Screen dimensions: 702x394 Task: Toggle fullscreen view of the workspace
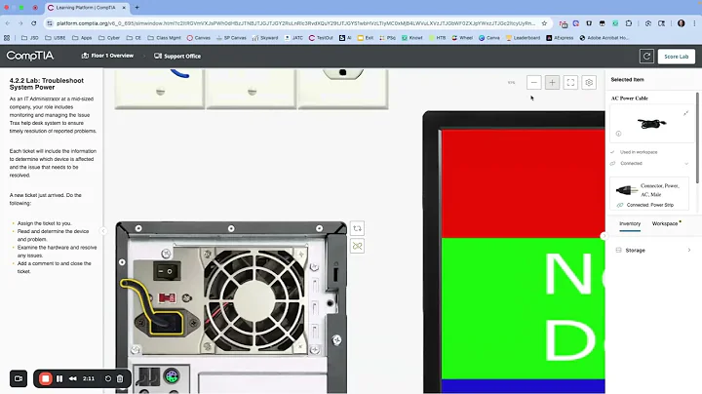click(570, 82)
